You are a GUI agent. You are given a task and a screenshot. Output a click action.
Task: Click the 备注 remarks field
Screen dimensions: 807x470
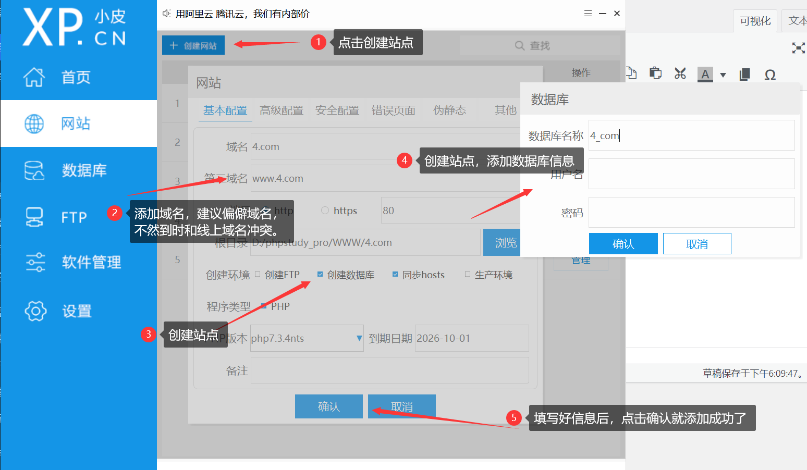coord(390,370)
